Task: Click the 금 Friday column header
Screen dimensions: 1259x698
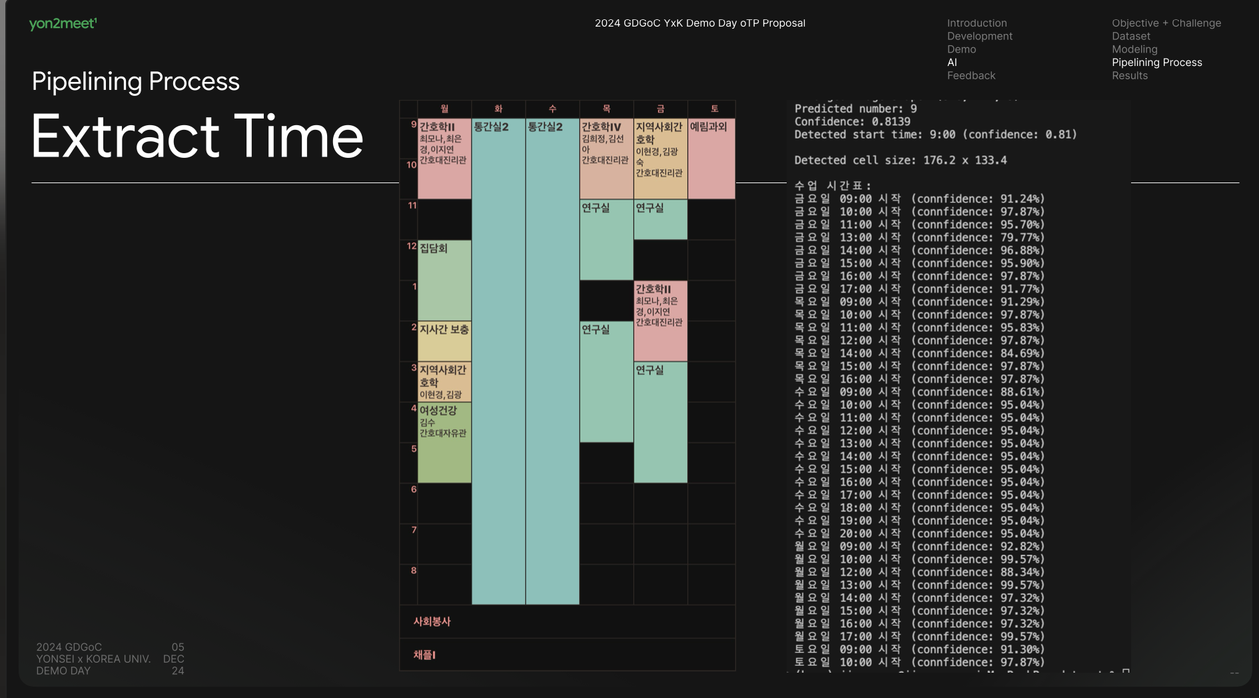Action: pos(660,109)
